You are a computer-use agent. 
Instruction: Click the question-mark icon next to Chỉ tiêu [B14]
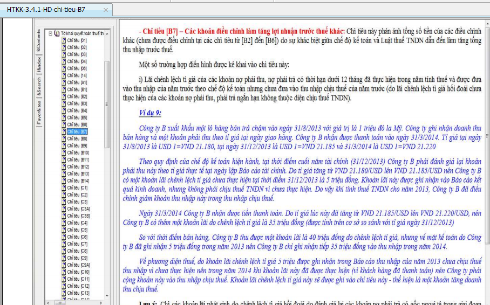(64, 181)
